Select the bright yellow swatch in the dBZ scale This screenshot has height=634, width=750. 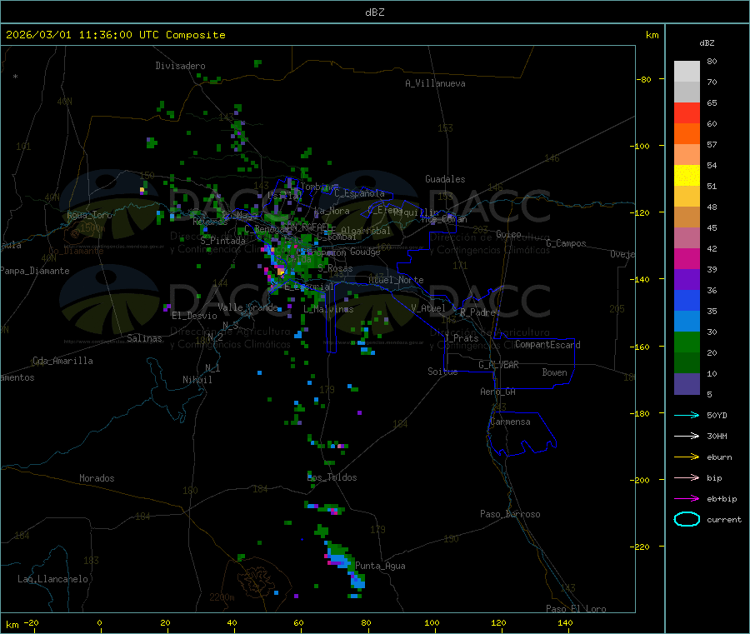687,175
